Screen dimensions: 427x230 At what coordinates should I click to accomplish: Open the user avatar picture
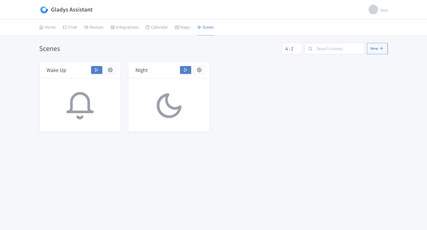373,9
